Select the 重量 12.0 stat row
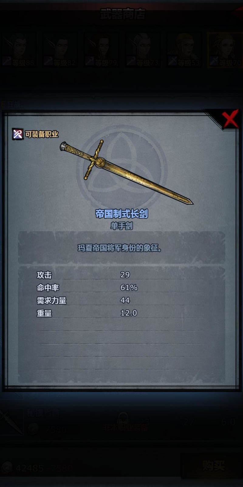The width and height of the screenshot is (243, 487). click(122, 313)
